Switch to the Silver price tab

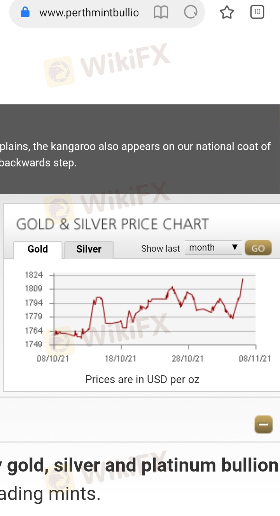coord(89,249)
